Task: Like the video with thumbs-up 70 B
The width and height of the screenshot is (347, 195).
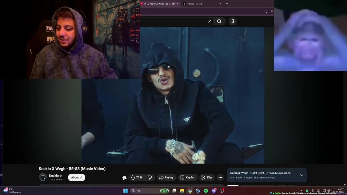Action: (x=137, y=178)
